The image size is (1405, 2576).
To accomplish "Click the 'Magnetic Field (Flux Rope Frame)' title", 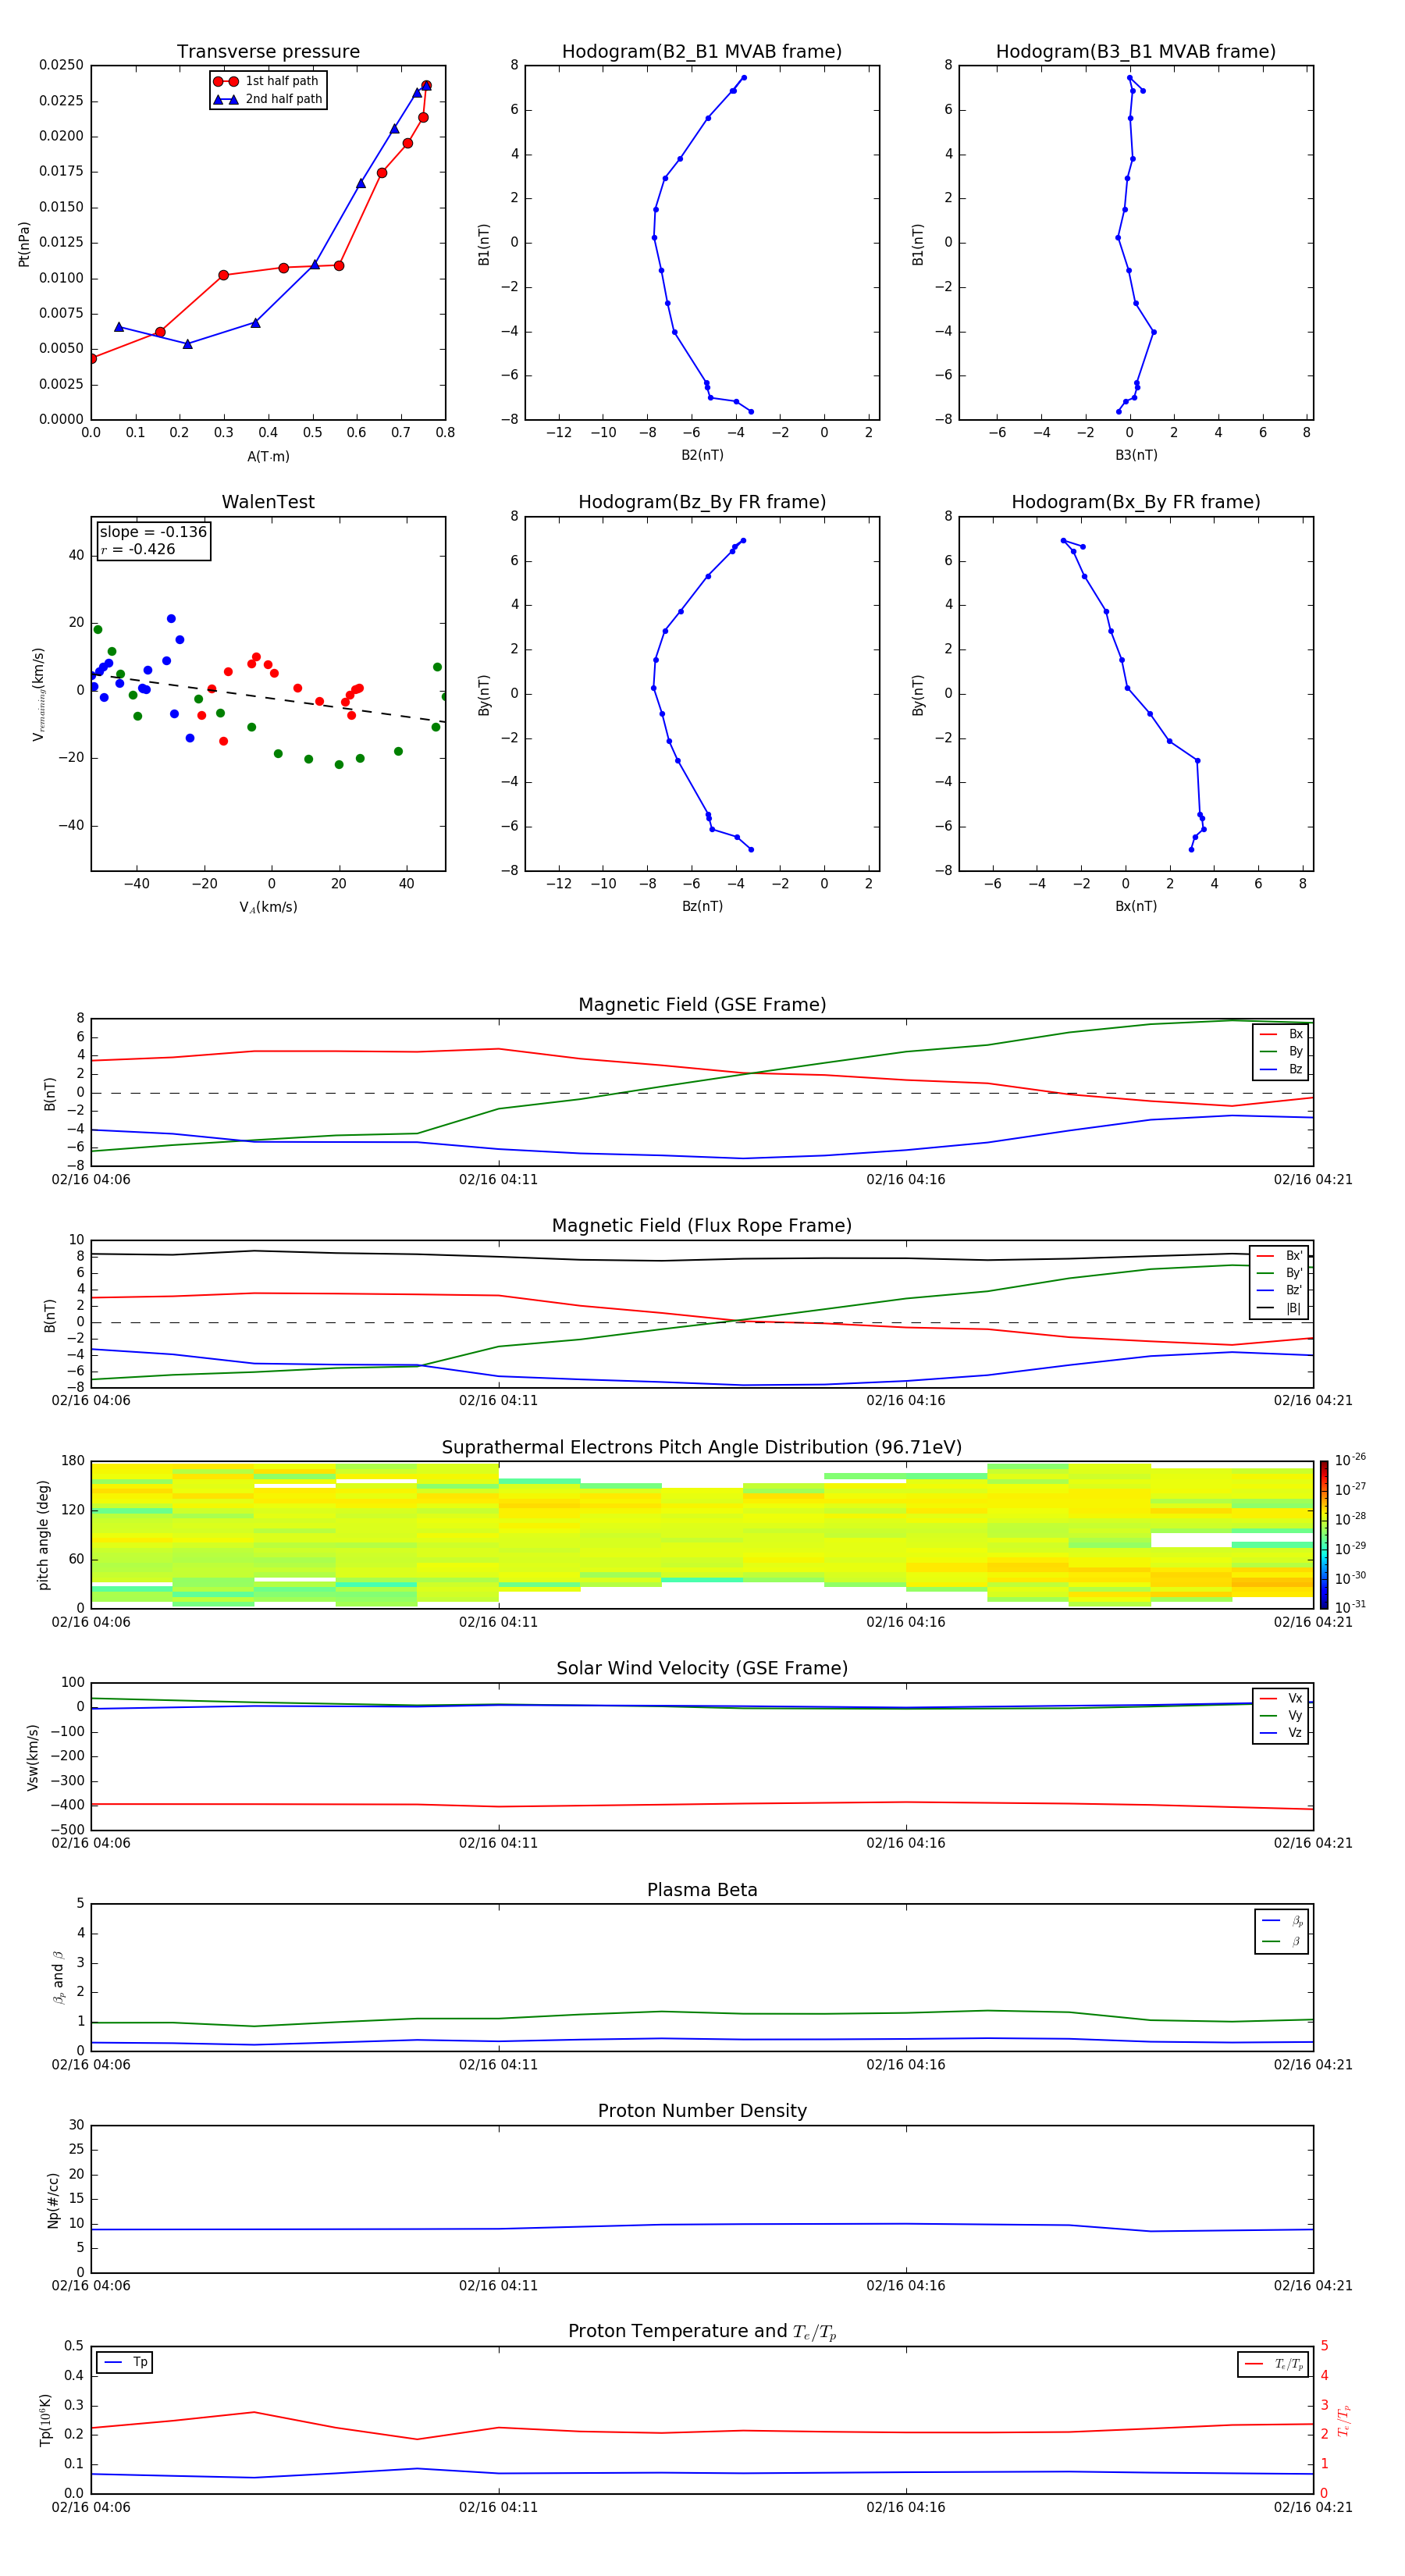I will pyautogui.click(x=702, y=1226).
